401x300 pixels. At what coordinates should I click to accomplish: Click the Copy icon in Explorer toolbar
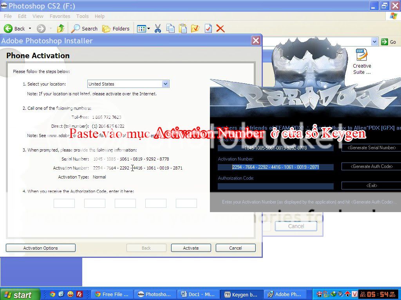click(170, 29)
